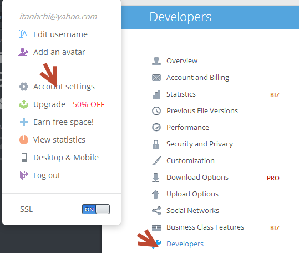The image size is (299, 253).
Task: Open Edit username
Action: point(60,34)
